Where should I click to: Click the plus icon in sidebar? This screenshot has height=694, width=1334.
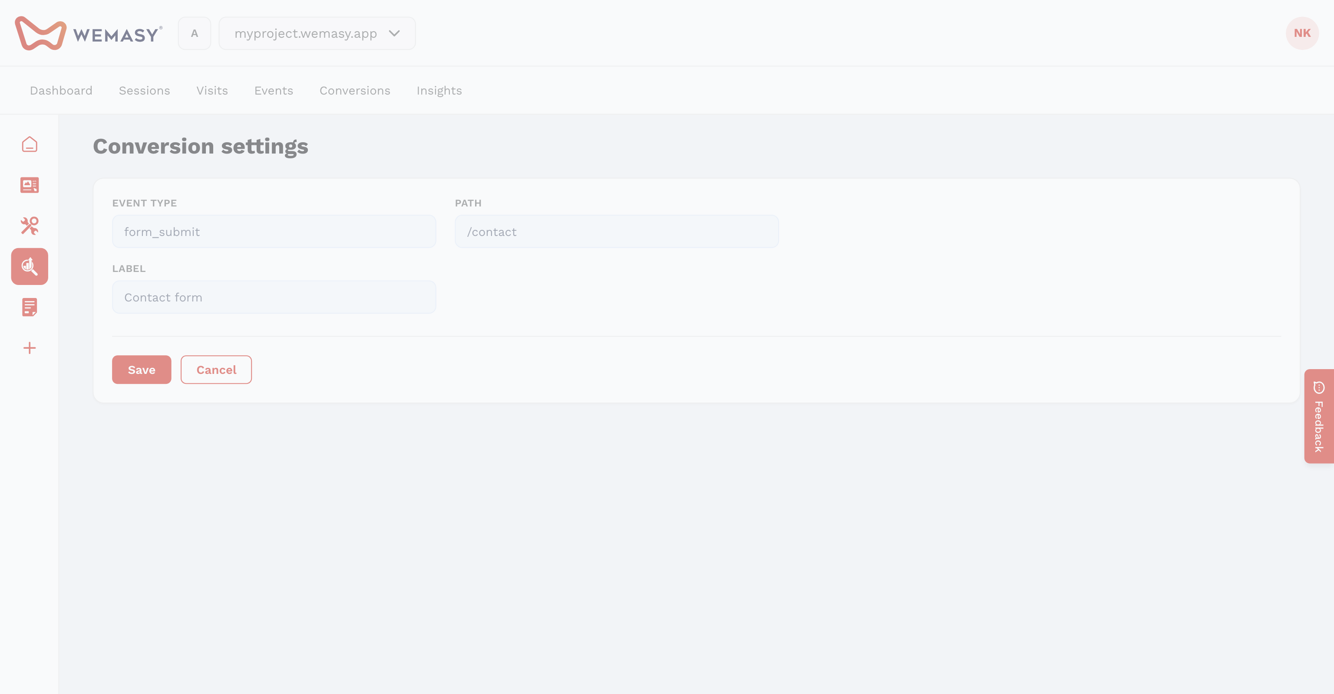(x=30, y=348)
